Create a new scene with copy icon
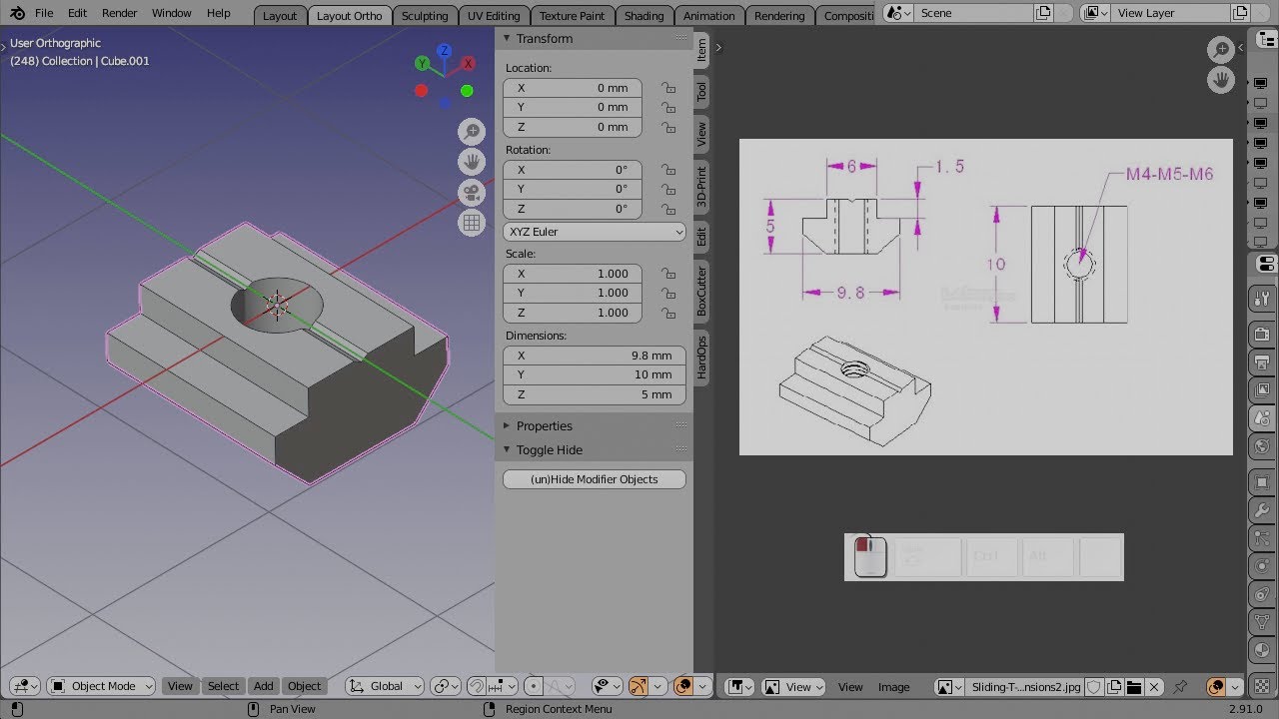Viewport: 1279px width, 719px height. pos(1043,13)
